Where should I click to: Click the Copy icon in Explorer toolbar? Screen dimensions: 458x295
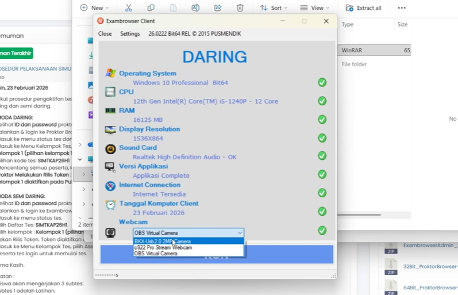(151, 8)
